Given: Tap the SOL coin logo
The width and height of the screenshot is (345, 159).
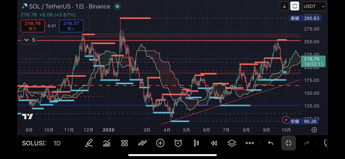Looking at the screenshot, I should click(24, 6).
